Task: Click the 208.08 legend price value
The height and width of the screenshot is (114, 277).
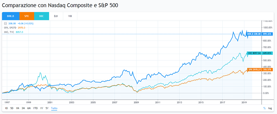Action: click(x=12, y=23)
